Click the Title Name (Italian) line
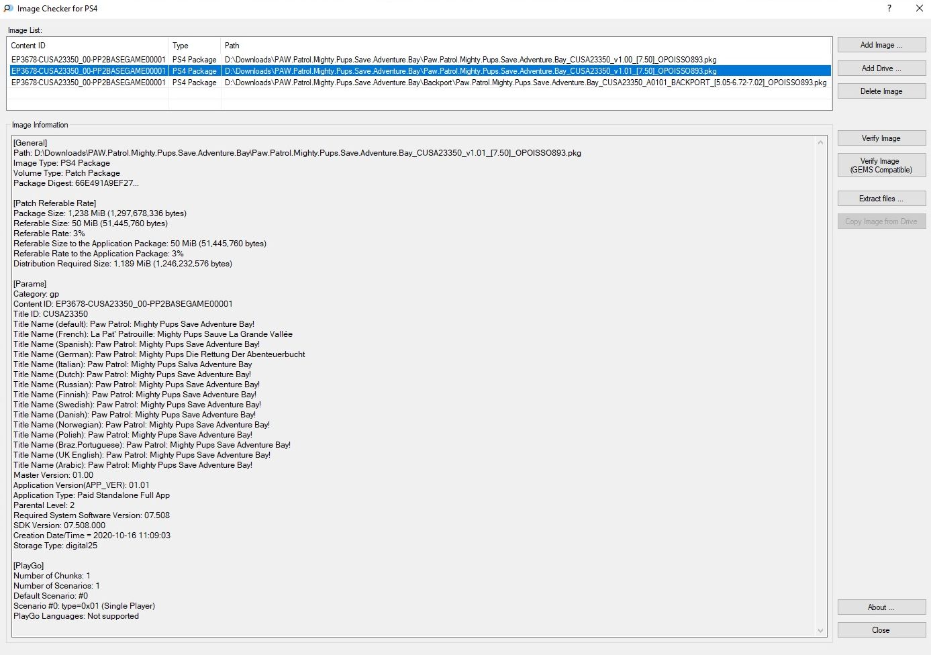This screenshot has width=931, height=655. (133, 364)
